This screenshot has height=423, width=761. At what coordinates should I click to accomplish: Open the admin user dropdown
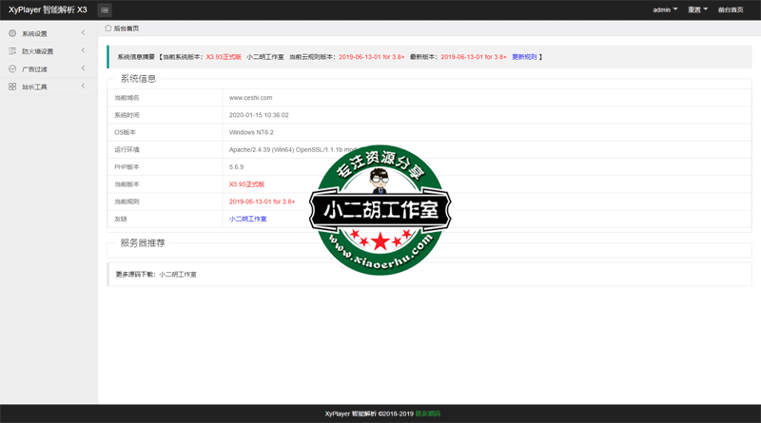pos(665,10)
